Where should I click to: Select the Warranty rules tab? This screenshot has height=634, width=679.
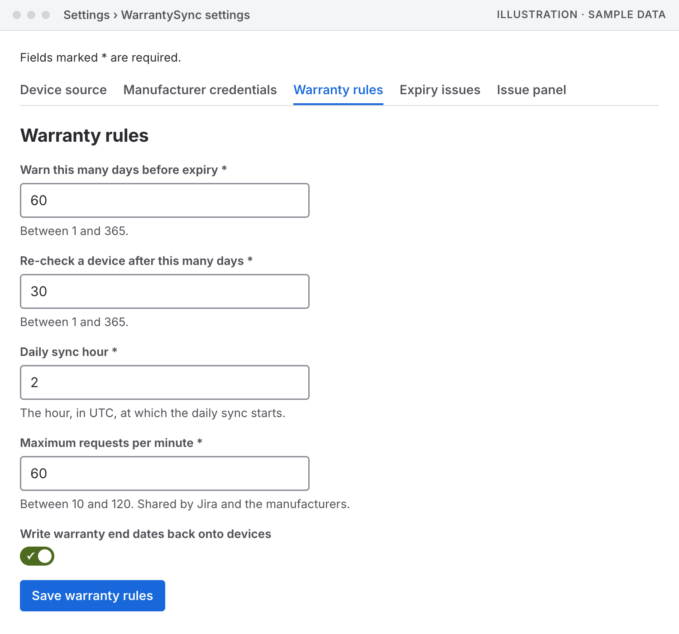(x=338, y=90)
